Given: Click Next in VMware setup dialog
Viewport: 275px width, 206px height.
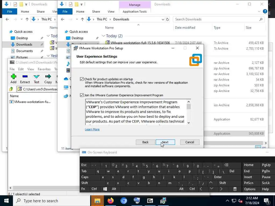Looking at the screenshot, I should pyautogui.click(x=165, y=142).
